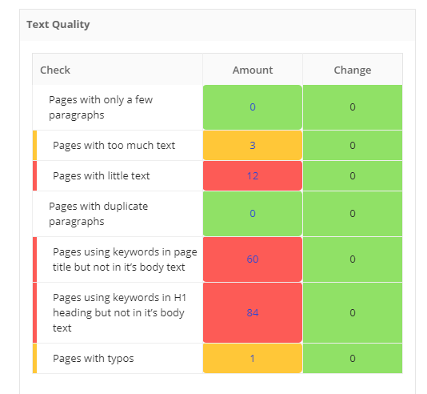The image size is (427, 394).
Task: Click the keywords in H1 heading check label
Action: [119, 313]
